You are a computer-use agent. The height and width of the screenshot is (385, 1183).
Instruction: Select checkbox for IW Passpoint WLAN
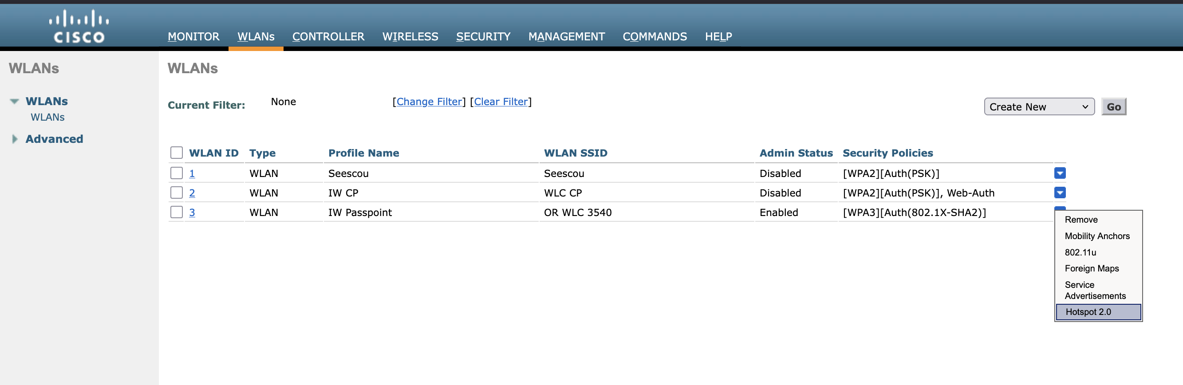176,212
